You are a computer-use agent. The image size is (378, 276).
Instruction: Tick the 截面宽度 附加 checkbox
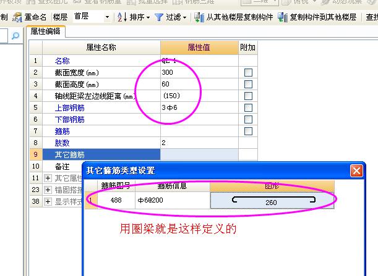click(x=248, y=72)
